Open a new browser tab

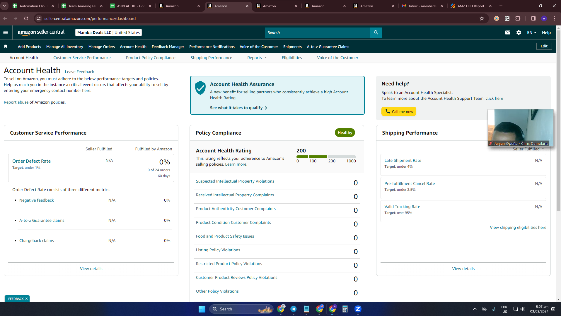[501, 6]
